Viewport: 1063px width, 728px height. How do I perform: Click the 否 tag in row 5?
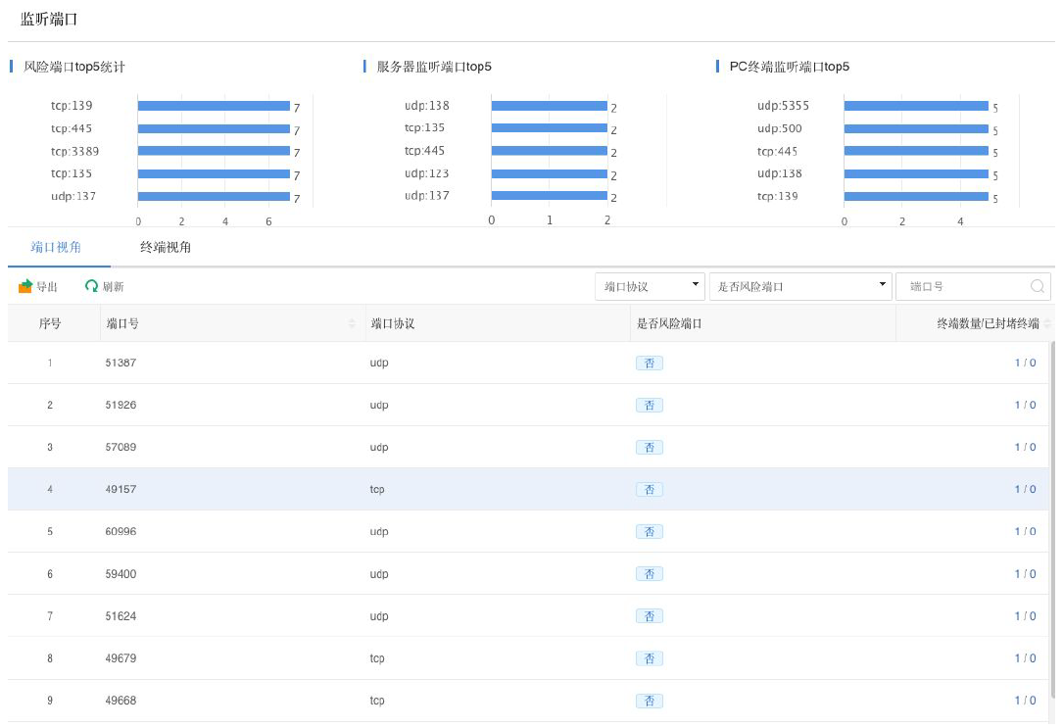tap(649, 531)
